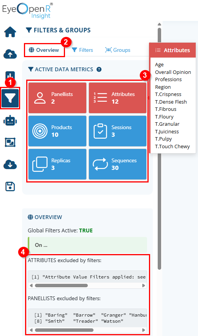The height and width of the screenshot is (336, 198).
Task: Click the Products 10 metric card
Action: 57,131
